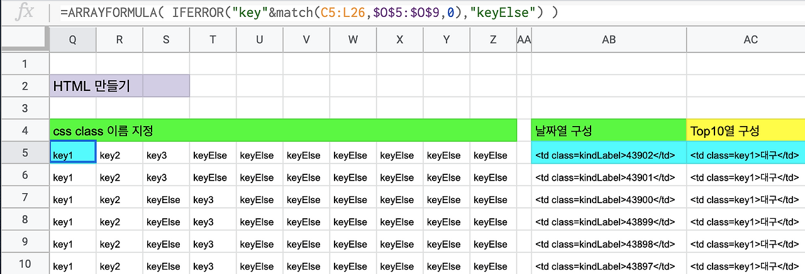Click the fx function icon
The height and width of the screenshot is (274, 805).
coord(24,12)
